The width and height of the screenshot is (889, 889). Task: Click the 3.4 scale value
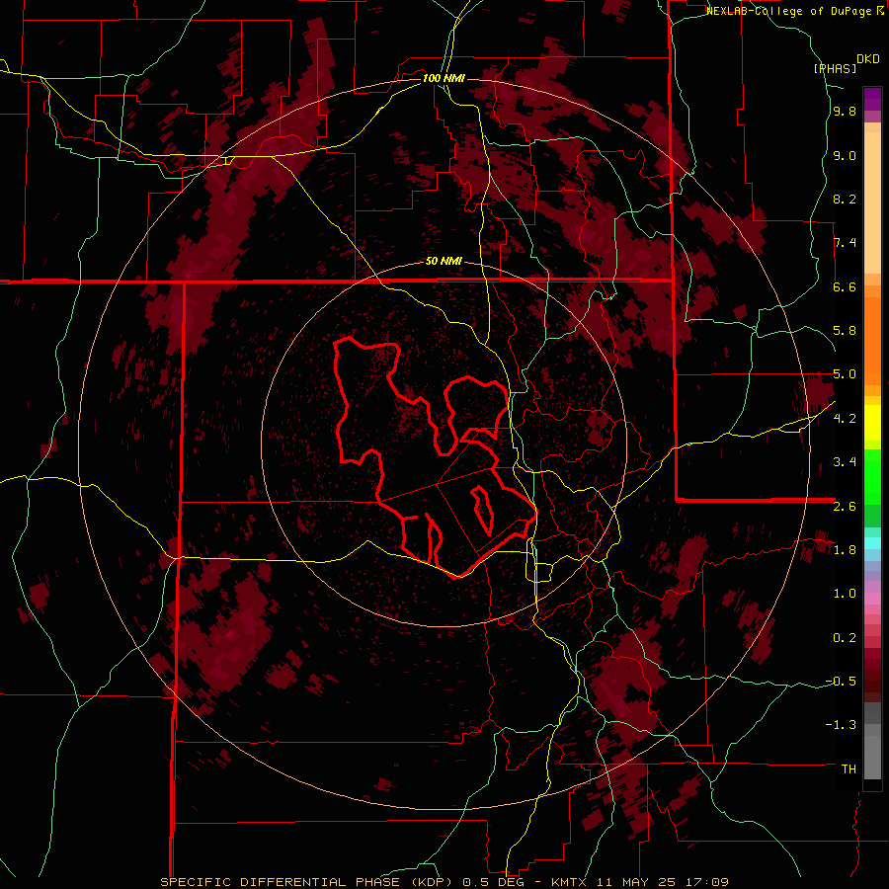tap(845, 462)
